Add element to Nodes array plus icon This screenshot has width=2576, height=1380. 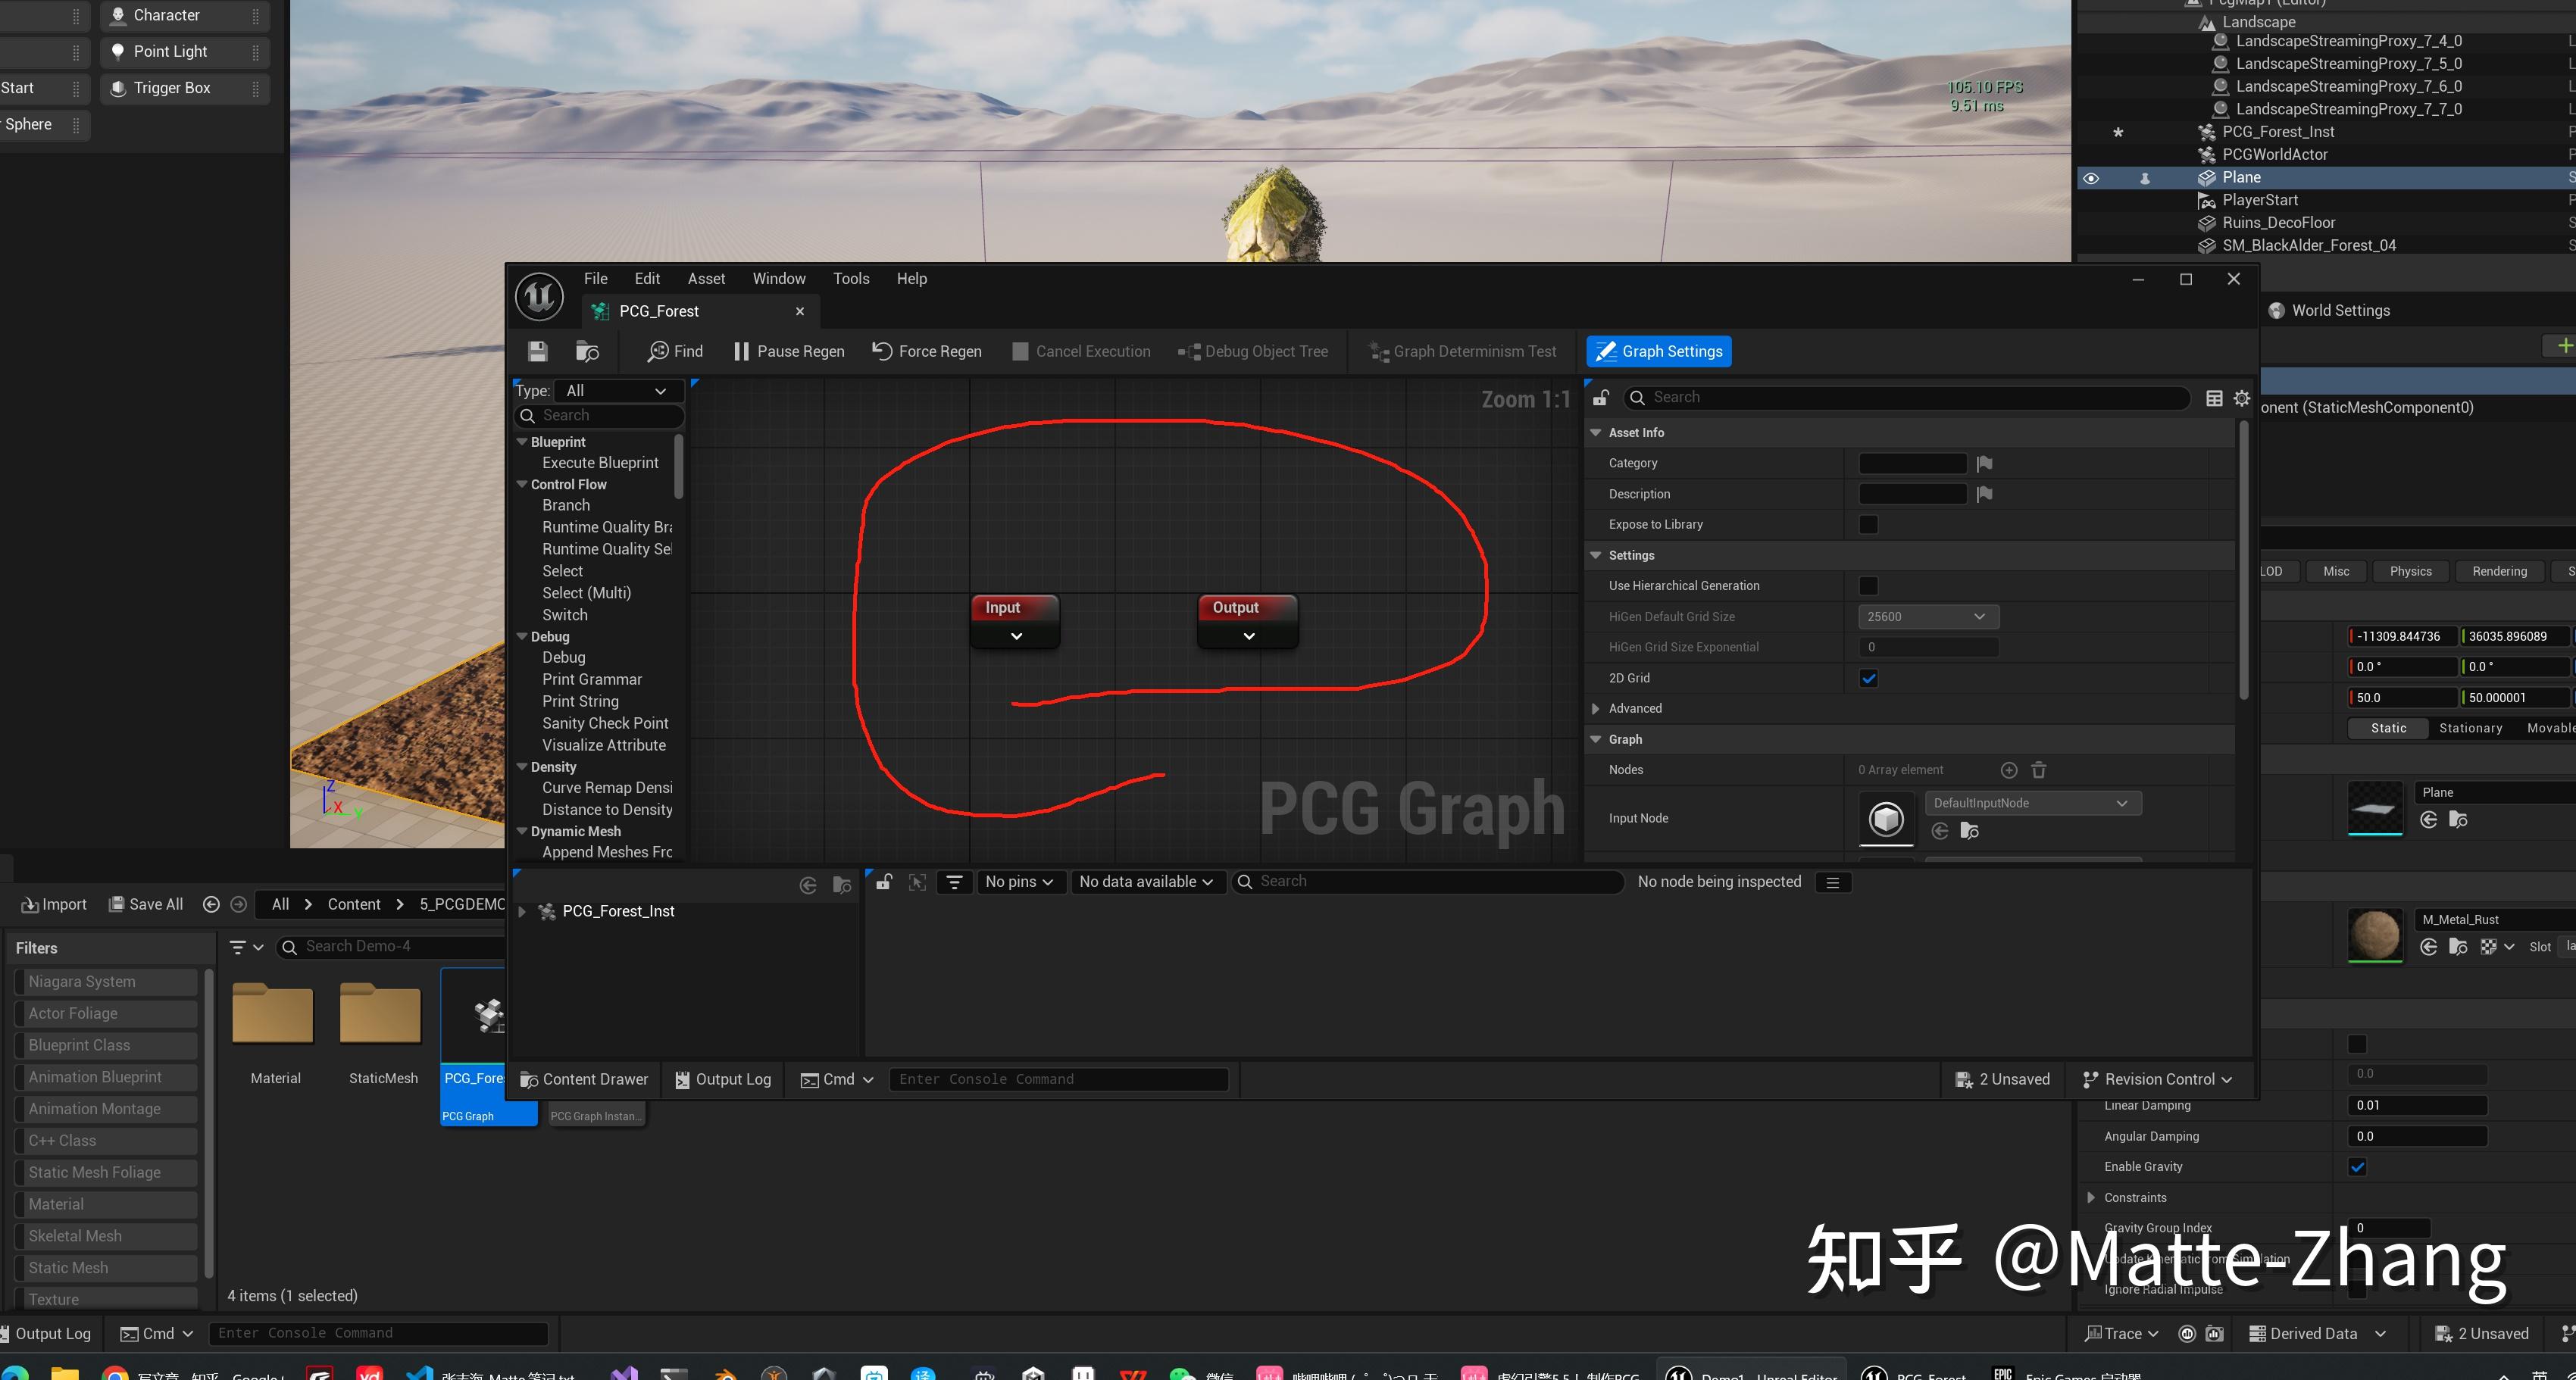pos(2008,769)
